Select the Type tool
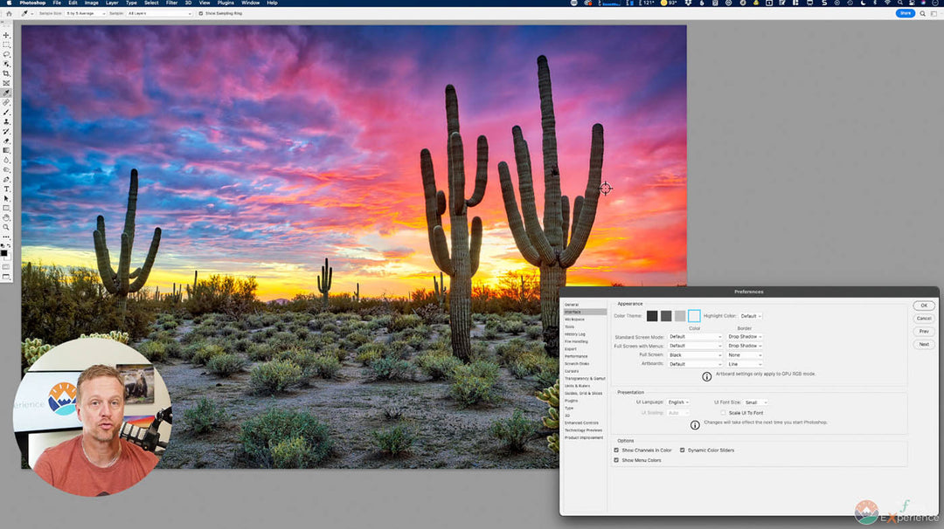 (6, 189)
